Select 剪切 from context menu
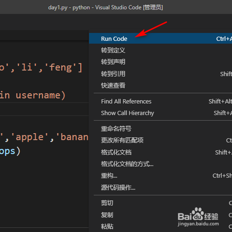This screenshot has height=232, width=232. click(161, 203)
